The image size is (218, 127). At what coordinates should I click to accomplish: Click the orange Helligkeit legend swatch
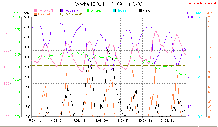36,14
